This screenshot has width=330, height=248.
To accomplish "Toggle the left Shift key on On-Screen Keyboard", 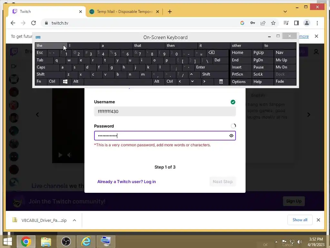I will pos(50,74).
